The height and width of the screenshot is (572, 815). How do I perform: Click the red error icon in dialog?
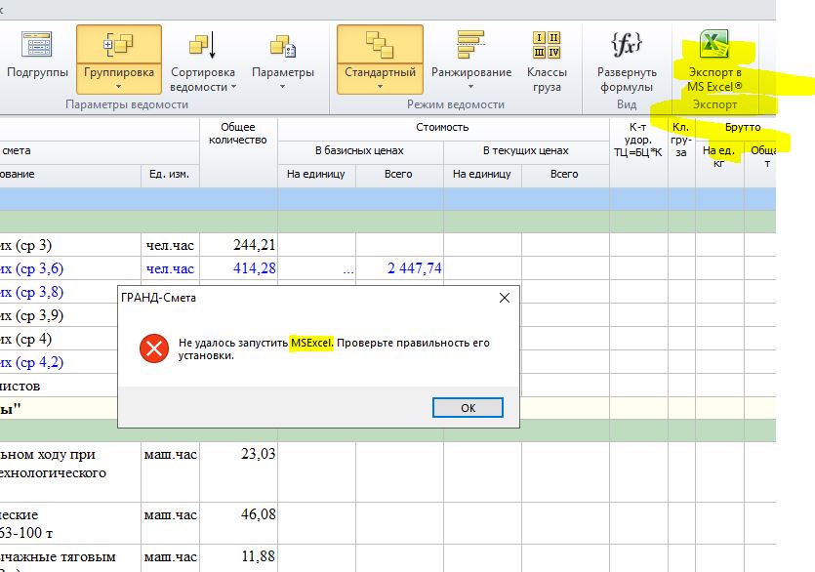click(x=152, y=348)
